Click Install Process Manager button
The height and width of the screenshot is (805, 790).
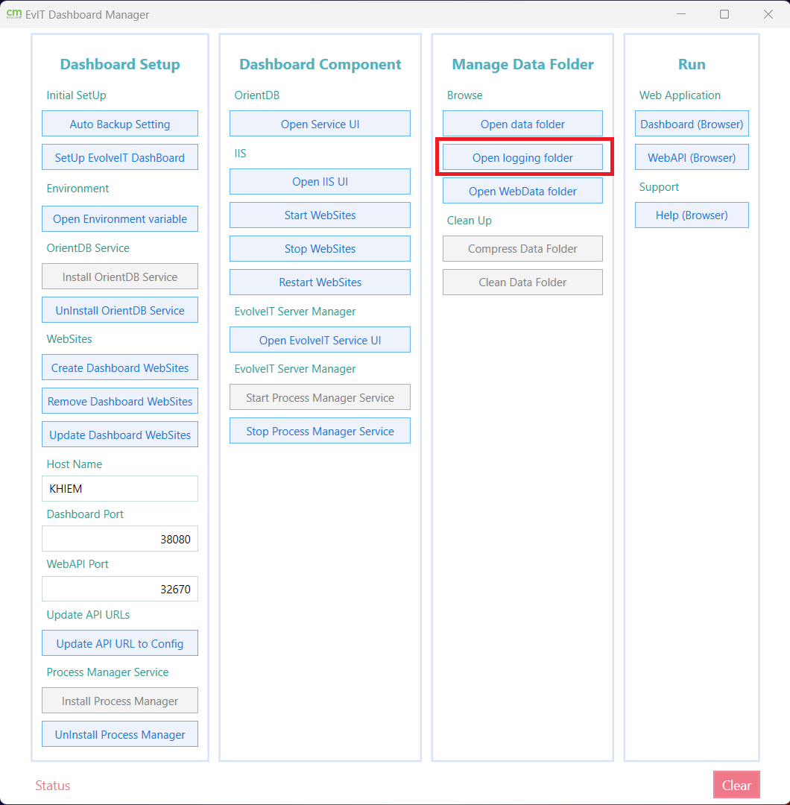tap(119, 701)
